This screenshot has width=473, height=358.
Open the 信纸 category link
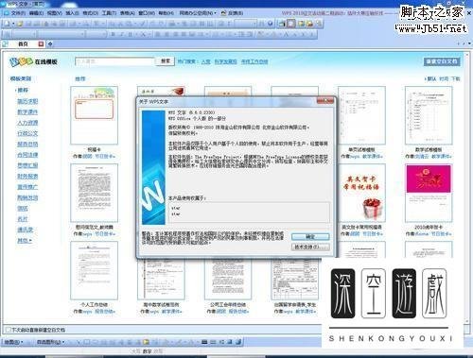click(x=23, y=209)
